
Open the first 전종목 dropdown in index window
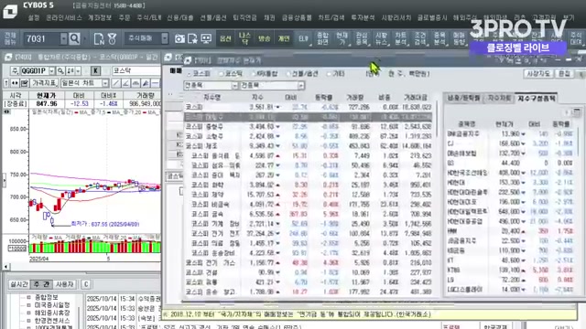pos(234,85)
